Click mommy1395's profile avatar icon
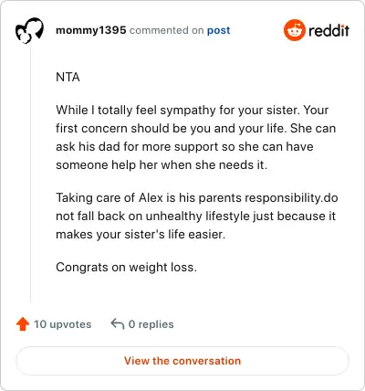The image size is (365, 391). (29, 30)
